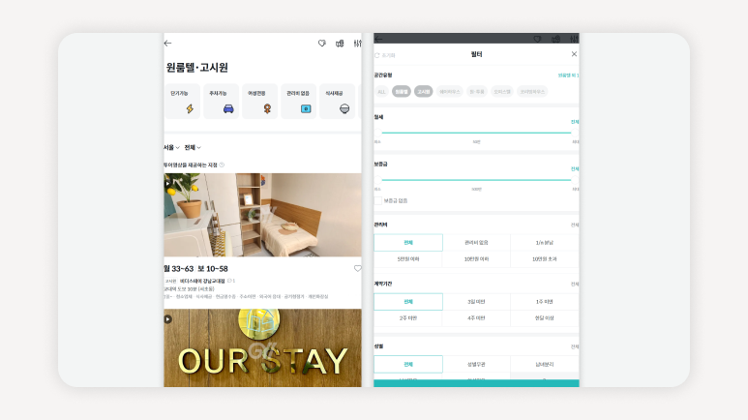Toggle 원·투룸 space type chip
748x420 pixels.
[x=476, y=92]
